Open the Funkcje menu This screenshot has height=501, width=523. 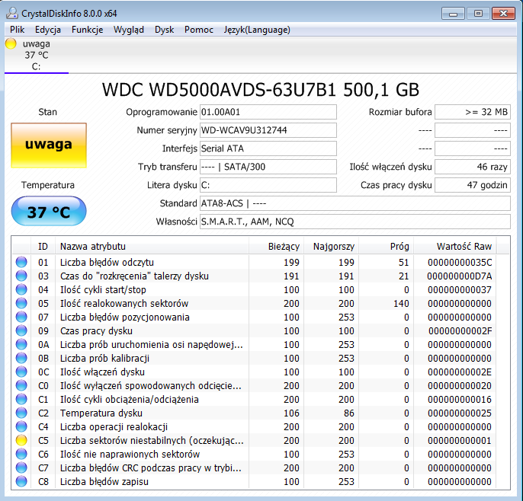pos(88,30)
